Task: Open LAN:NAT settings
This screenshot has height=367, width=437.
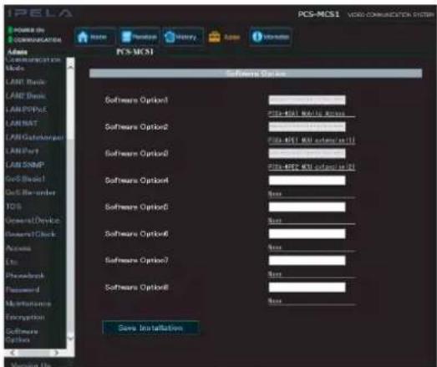Action: pos(22,123)
